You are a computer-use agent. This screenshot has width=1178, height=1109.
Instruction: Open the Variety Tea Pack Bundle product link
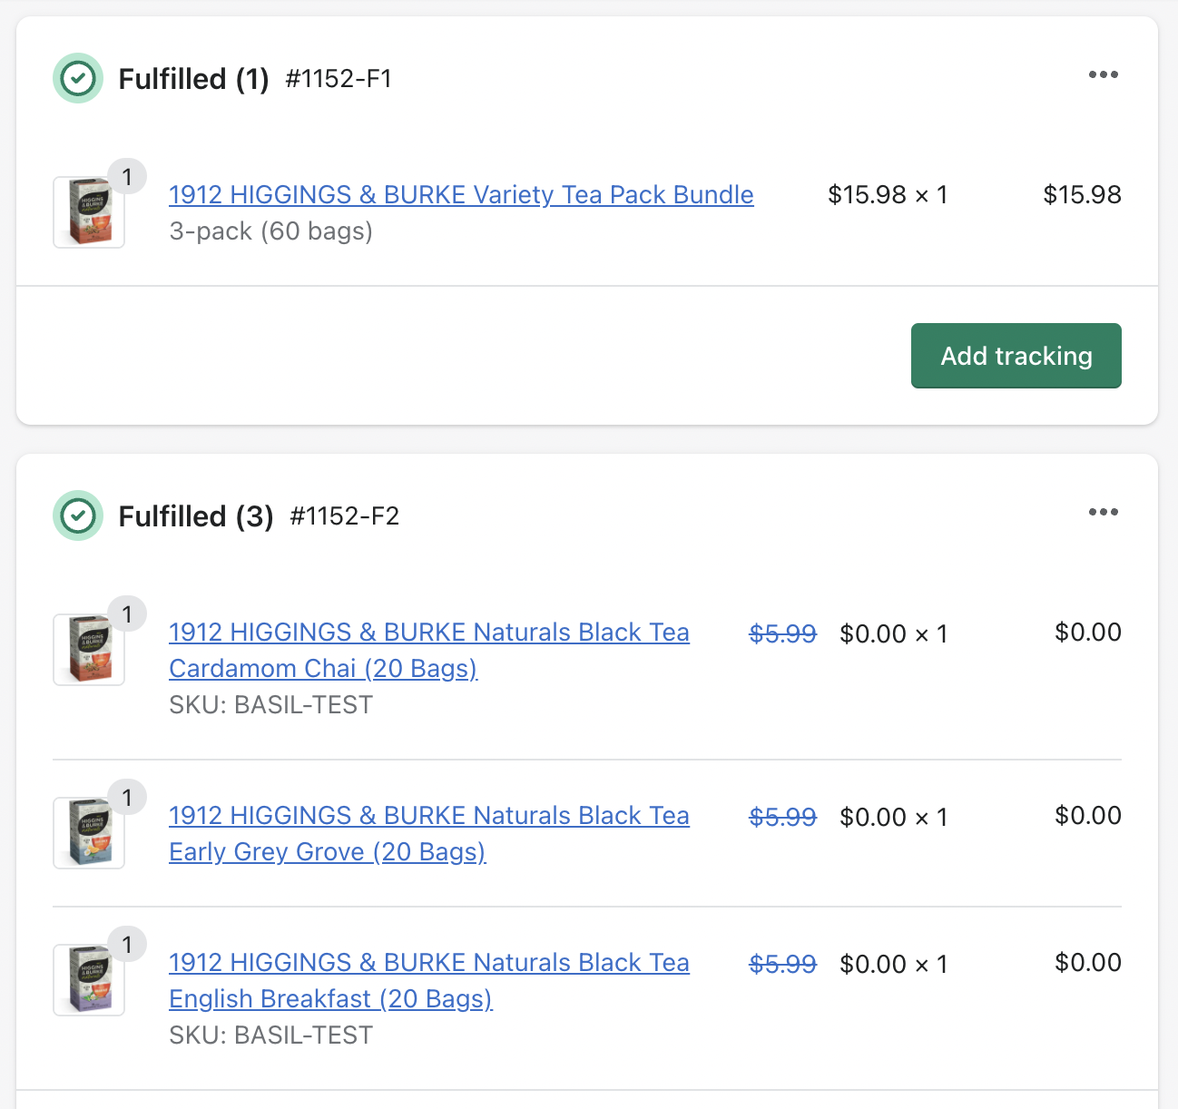[x=461, y=194]
